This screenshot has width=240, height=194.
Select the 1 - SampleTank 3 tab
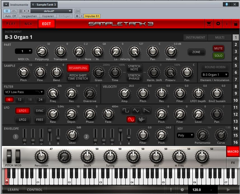[x=44, y=4]
